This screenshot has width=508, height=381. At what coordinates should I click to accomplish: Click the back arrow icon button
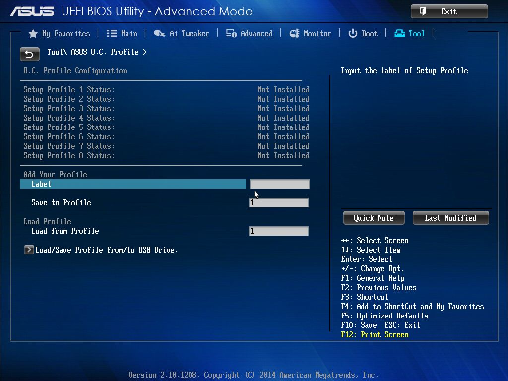[29, 54]
